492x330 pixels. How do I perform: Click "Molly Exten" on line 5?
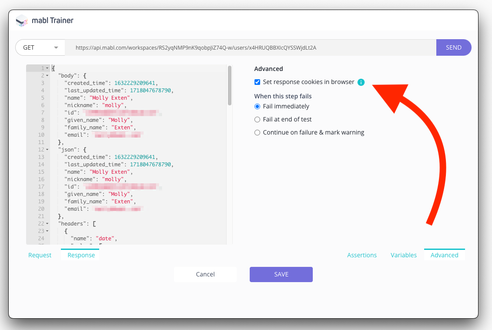(x=110, y=98)
